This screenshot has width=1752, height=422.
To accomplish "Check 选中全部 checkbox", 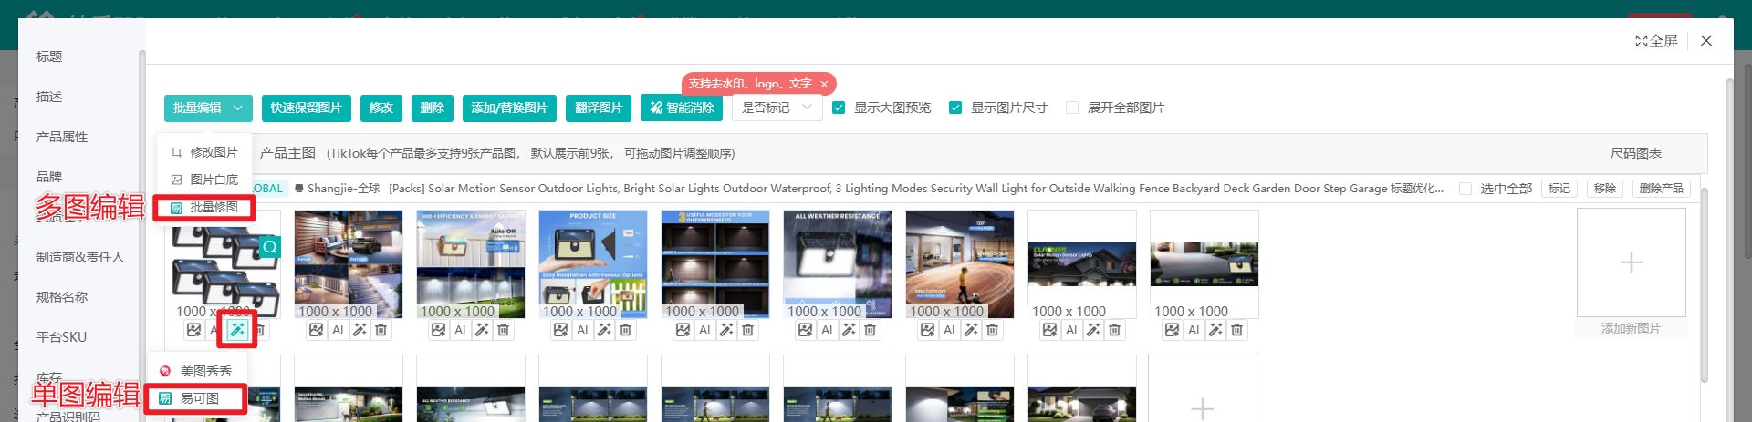I will 1465,189.
